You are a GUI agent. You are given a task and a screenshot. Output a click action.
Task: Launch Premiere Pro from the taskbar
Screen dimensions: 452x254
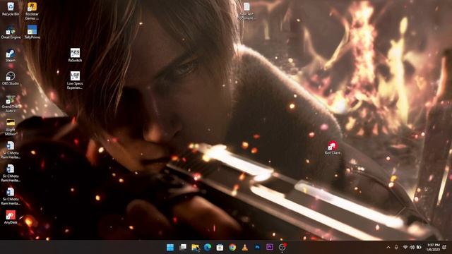click(x=270, y=248)
